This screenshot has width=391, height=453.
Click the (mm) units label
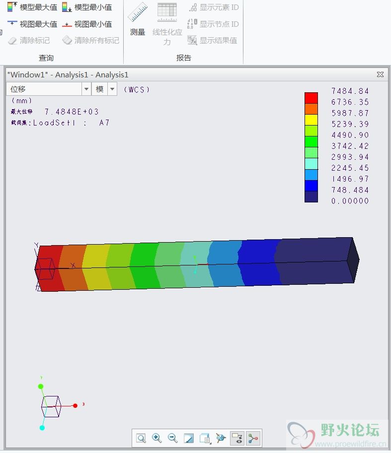click(x=22, y=101)
